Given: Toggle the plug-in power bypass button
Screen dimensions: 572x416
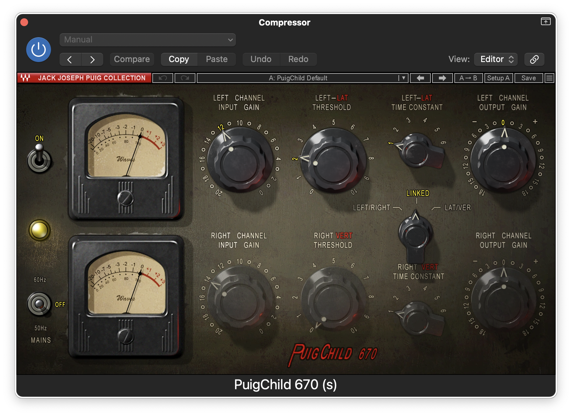Looking at the screenshot, I should [x=39, y=50].
